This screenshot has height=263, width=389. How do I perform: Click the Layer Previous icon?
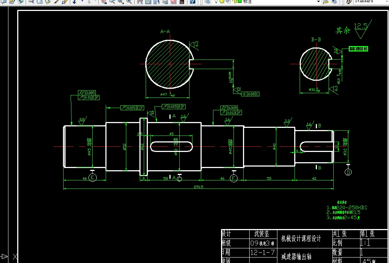coord(334,2)
